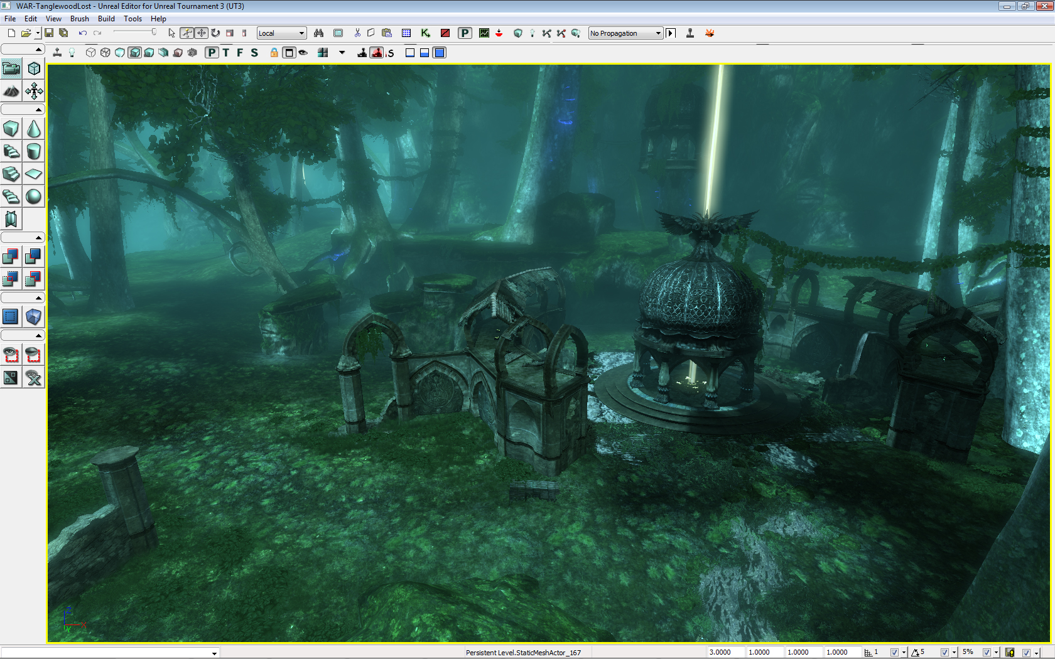Open the File menu

(x=10, y=19)
